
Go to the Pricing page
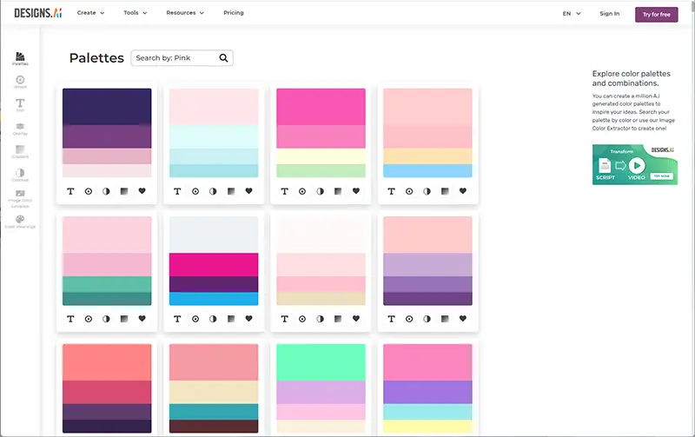click(233, 13)
